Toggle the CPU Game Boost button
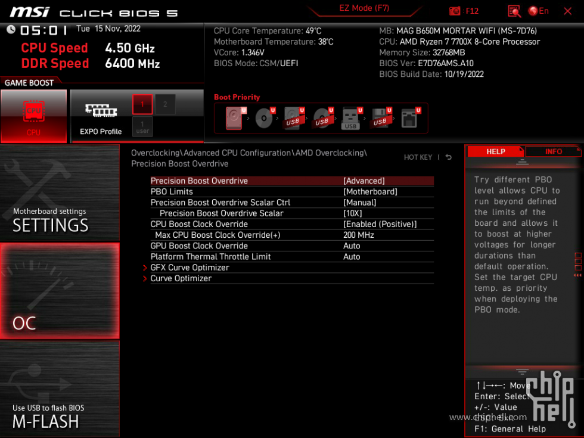The height and width of the screenshot is (438, 584). [x=33, y=116]
